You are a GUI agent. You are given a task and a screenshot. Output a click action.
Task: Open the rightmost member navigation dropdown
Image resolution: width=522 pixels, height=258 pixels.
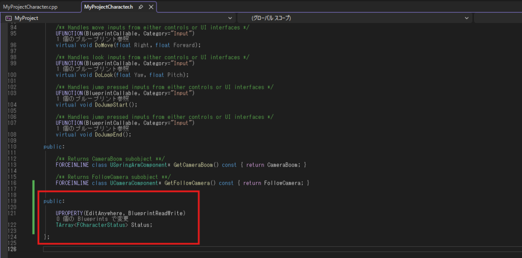[x=497, y=18]
